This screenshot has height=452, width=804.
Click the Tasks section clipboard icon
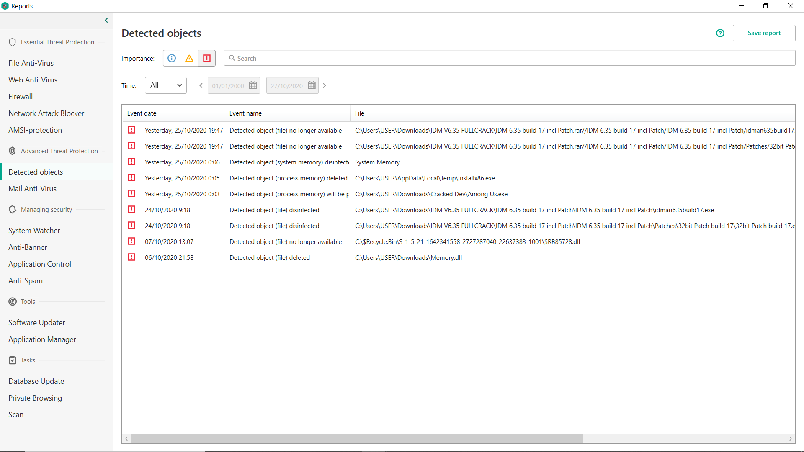pyautogui.click(x=13, y=360)
